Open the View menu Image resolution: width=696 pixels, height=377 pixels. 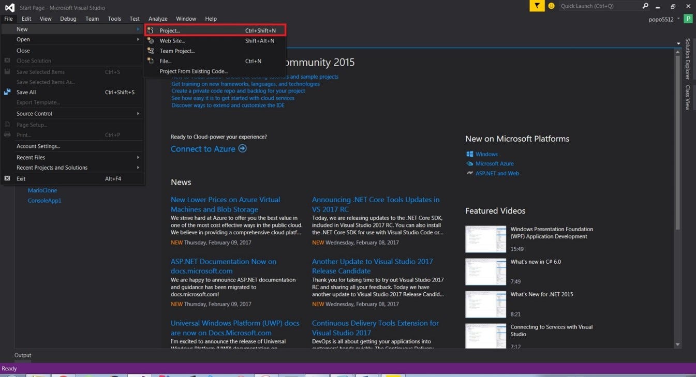pos(46,19)
